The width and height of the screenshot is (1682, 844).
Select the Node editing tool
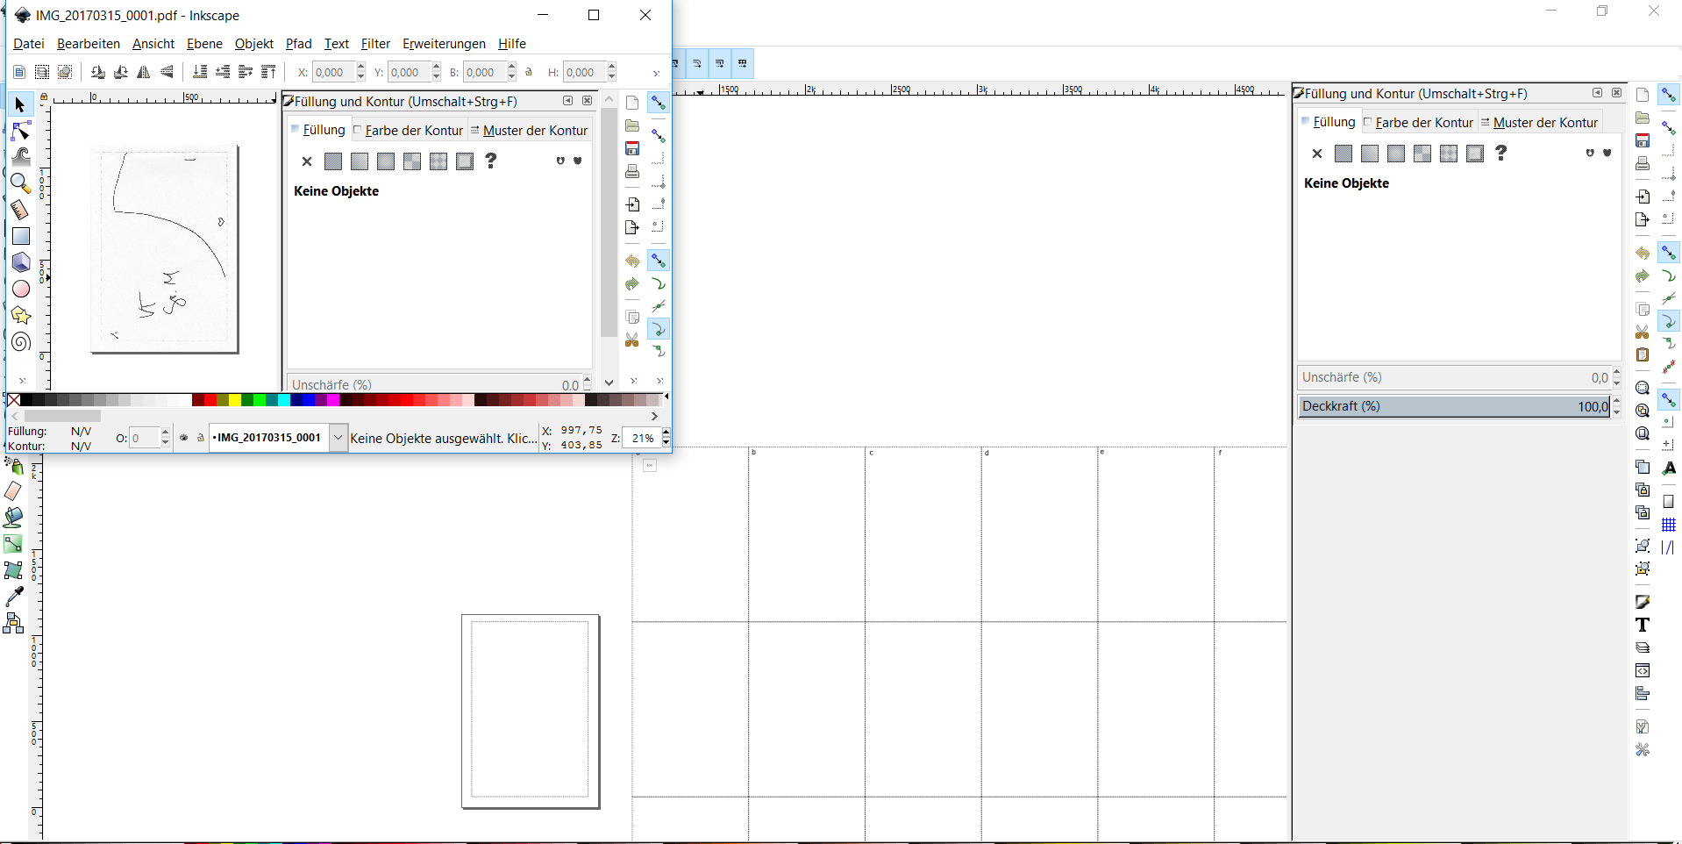pos(21,132)
